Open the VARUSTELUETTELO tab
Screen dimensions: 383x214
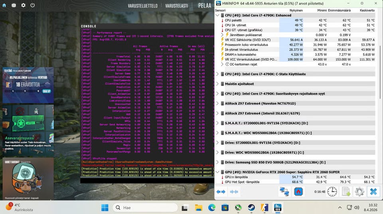coord(142,6)
